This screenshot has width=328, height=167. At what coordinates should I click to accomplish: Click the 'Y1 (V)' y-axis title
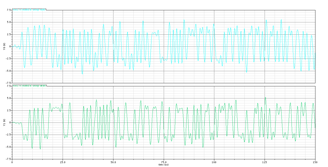click(x=4, y=123)
